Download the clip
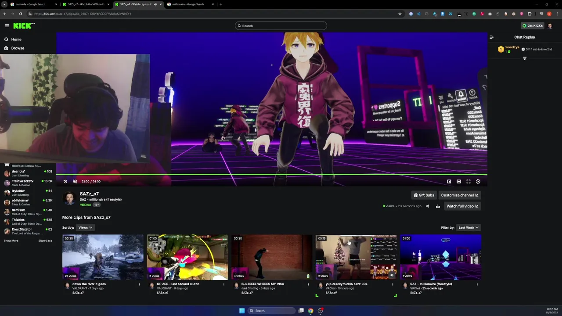 [x=438, y=206]
